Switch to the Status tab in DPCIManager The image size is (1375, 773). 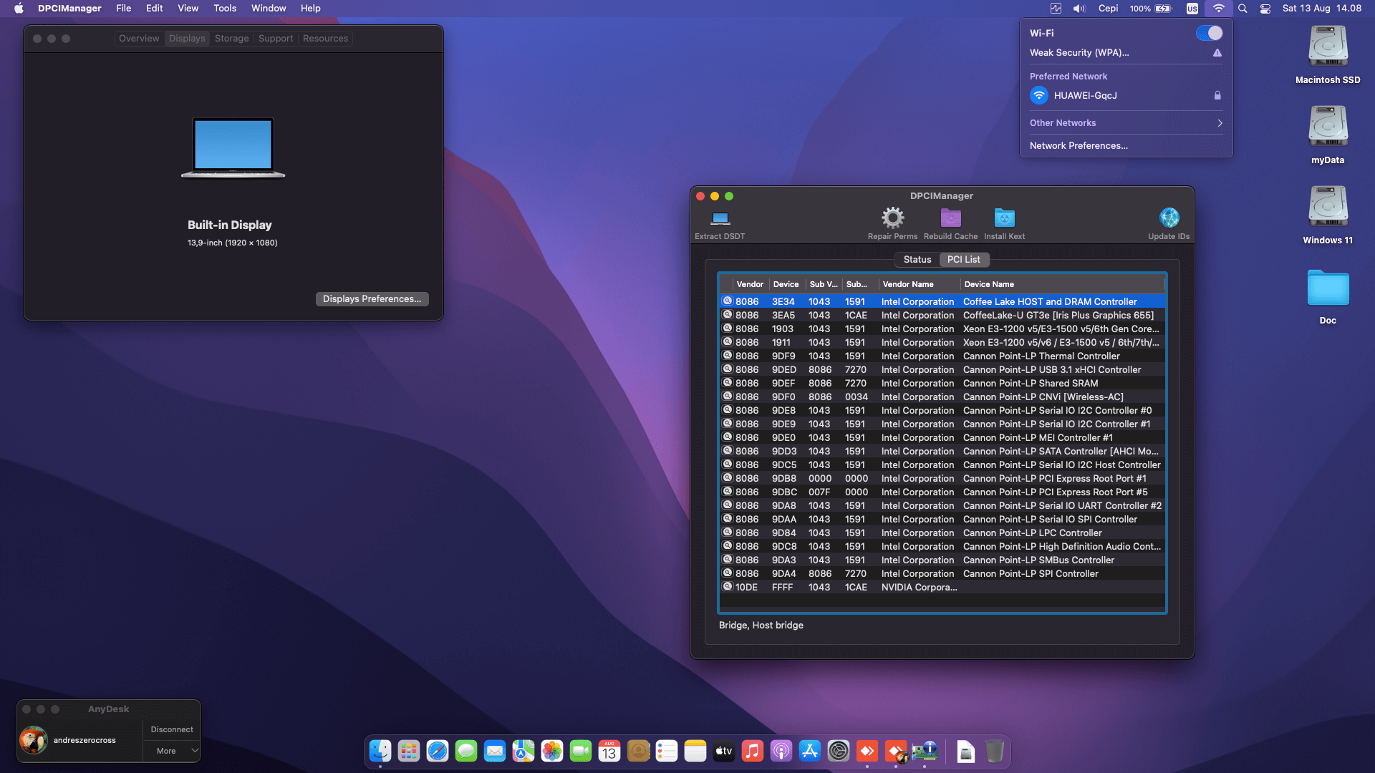coord(917,259)
